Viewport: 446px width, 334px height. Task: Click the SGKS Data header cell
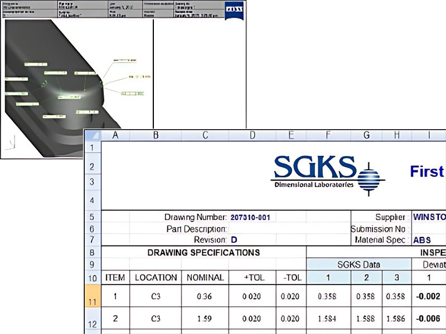(358, 264)
